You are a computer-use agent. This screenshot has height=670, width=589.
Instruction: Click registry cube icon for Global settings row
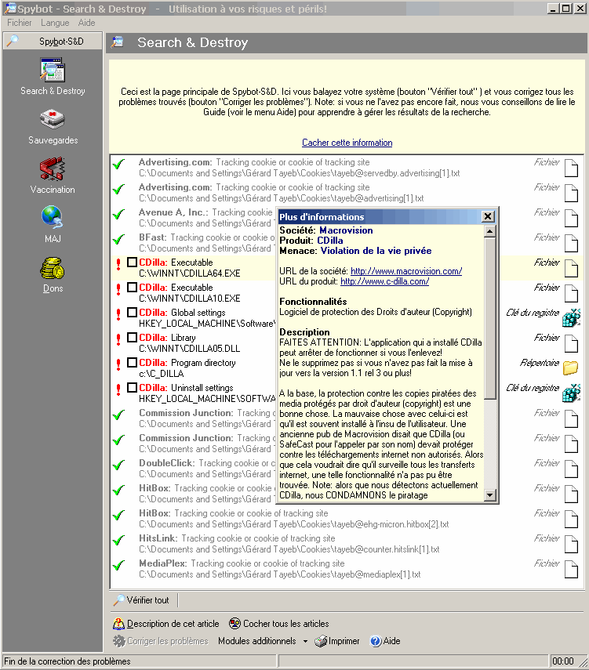coord(571,318)
